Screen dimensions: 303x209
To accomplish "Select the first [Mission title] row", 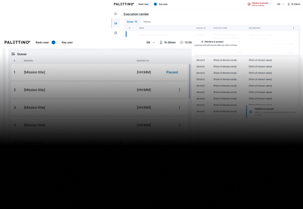I will coord(99,72).
